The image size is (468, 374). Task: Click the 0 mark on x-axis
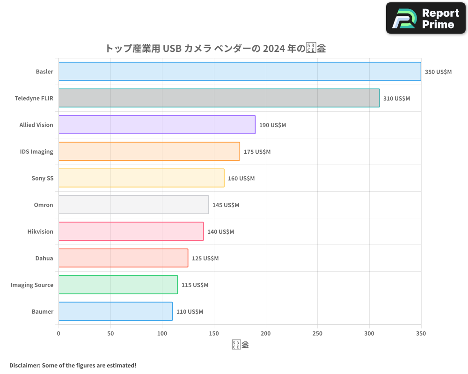tap(58, 333)
